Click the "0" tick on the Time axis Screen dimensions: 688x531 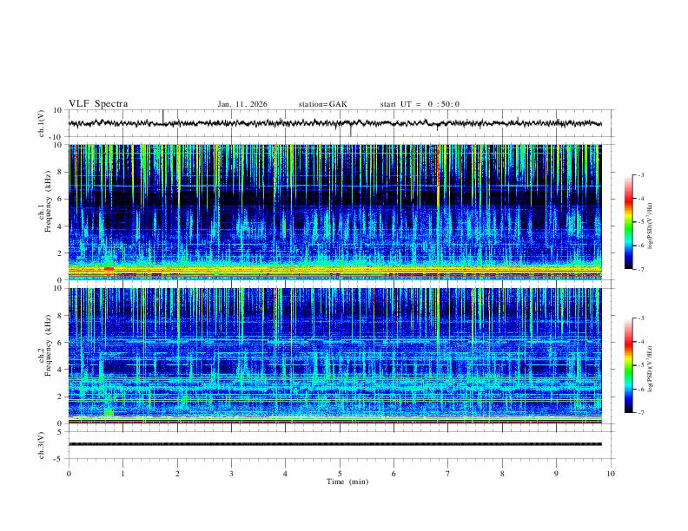point(69,474)
